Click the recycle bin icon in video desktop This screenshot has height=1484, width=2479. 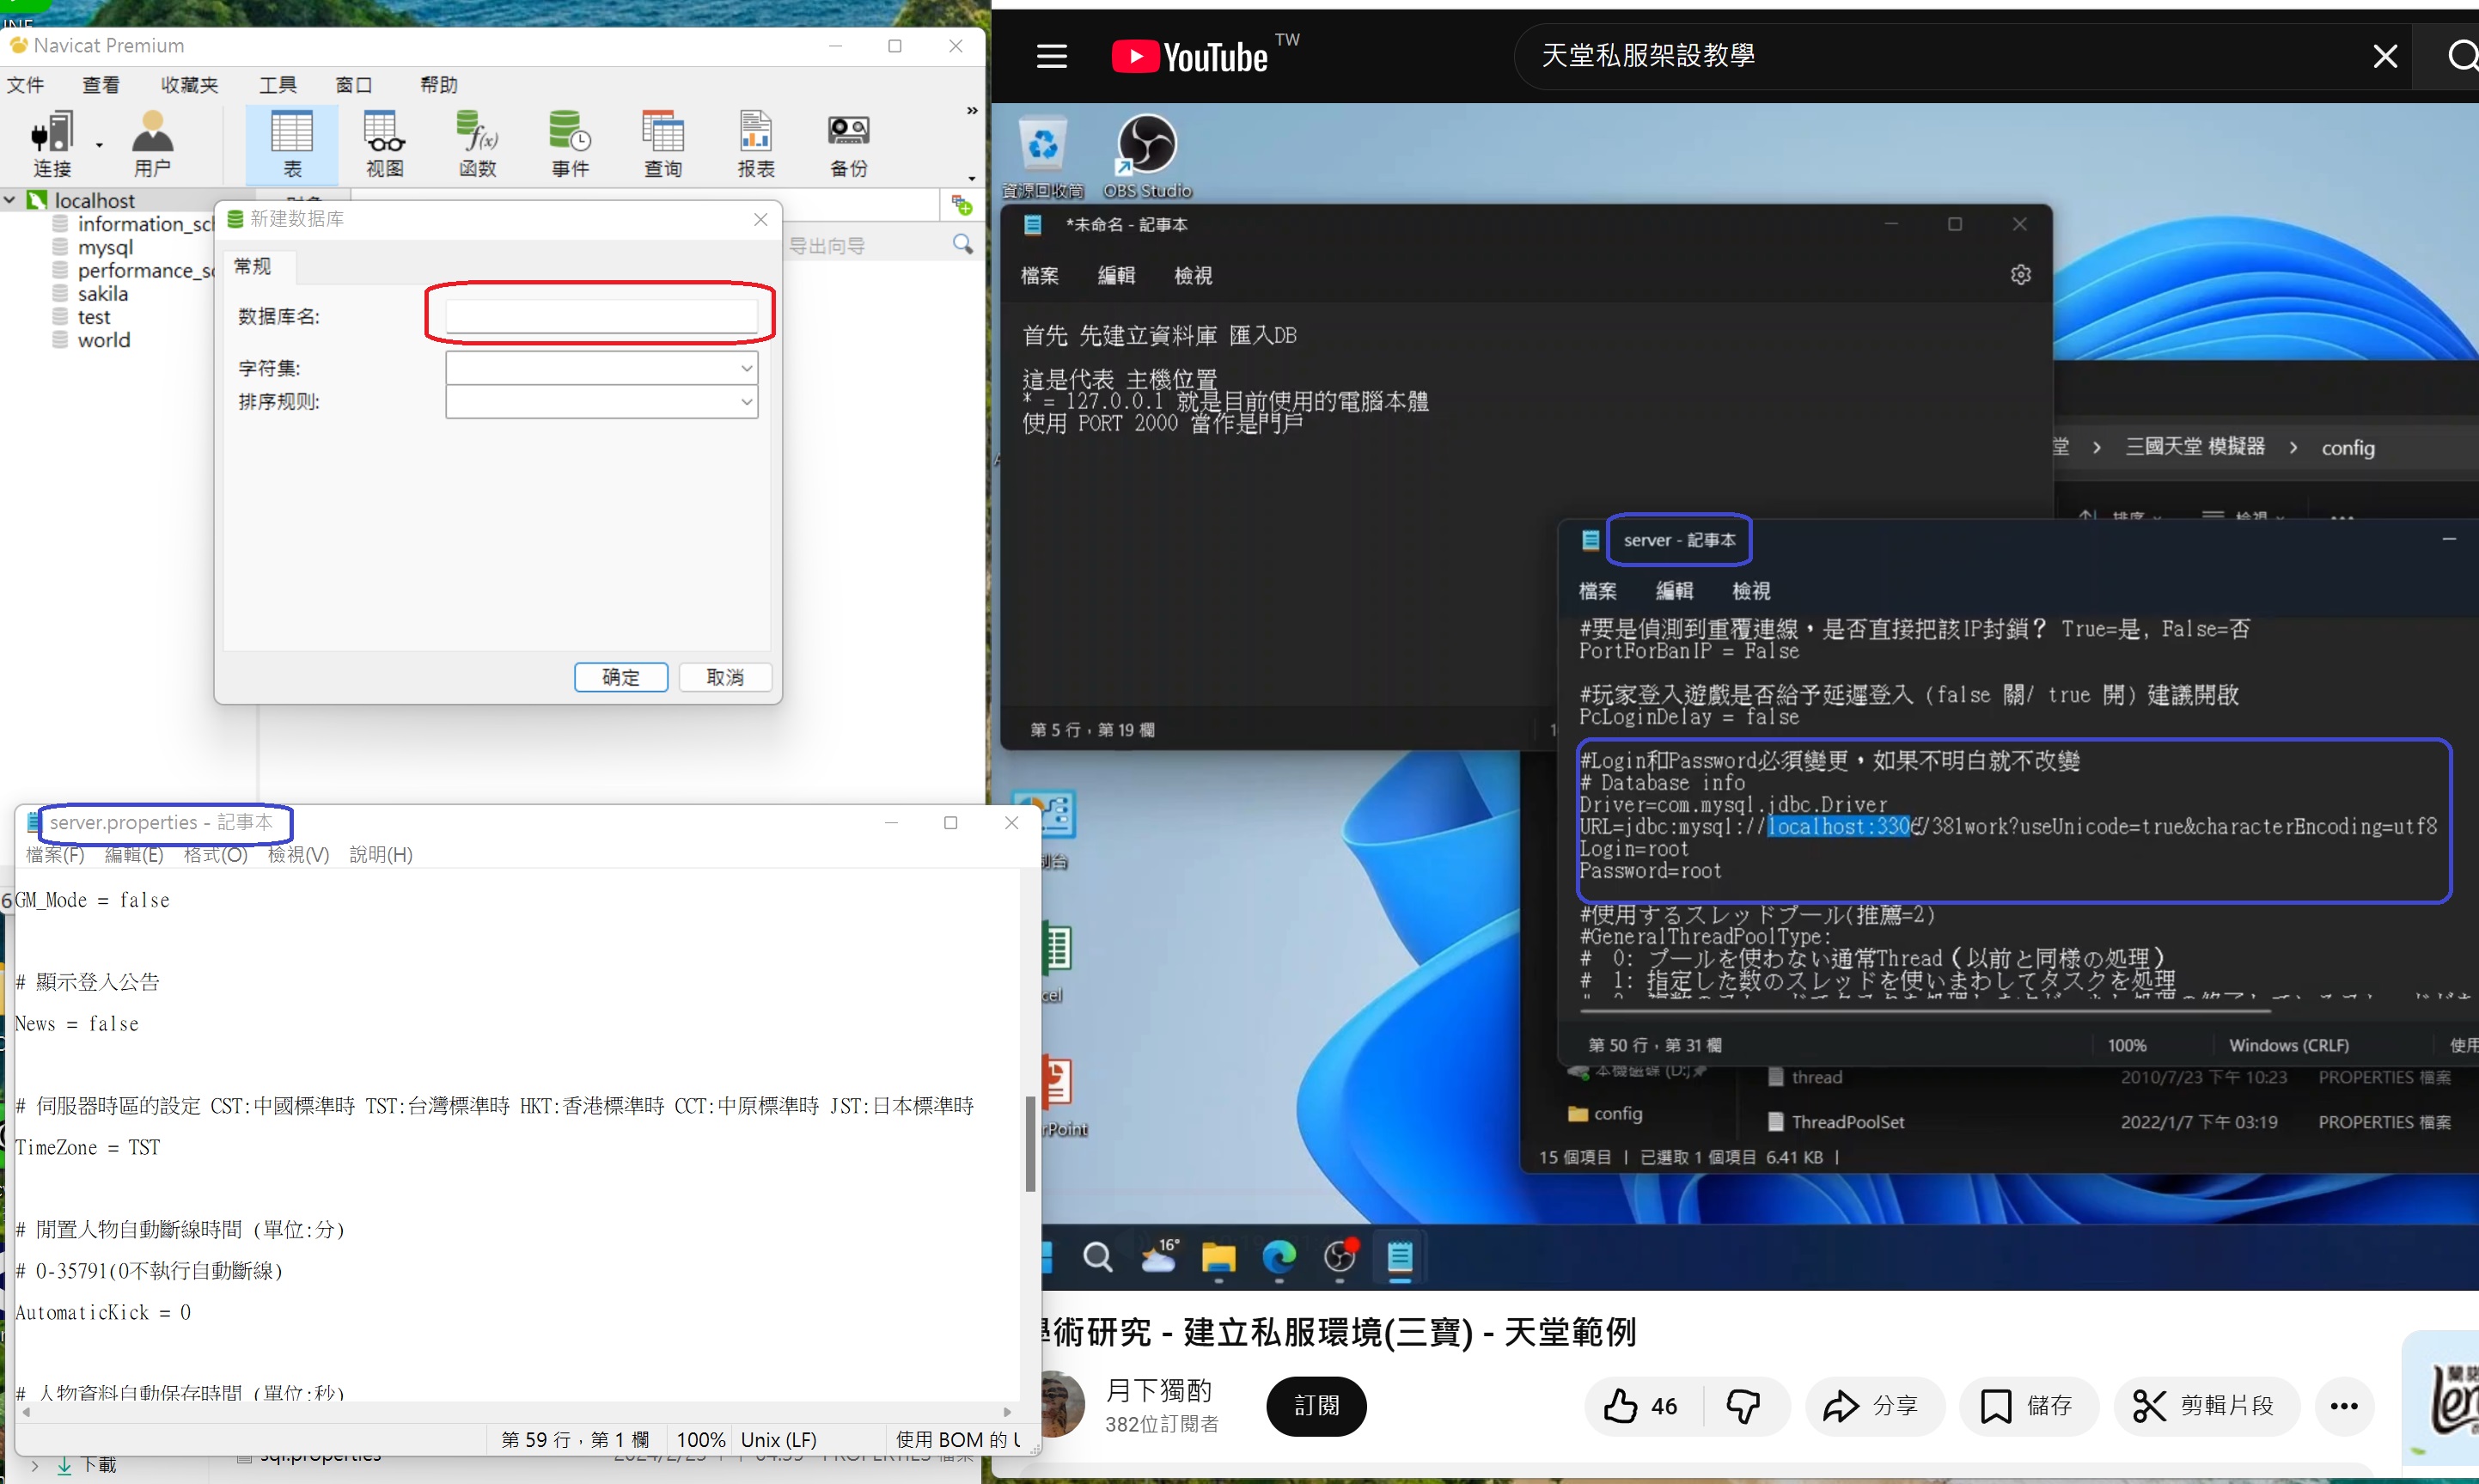click(1043, 155)
